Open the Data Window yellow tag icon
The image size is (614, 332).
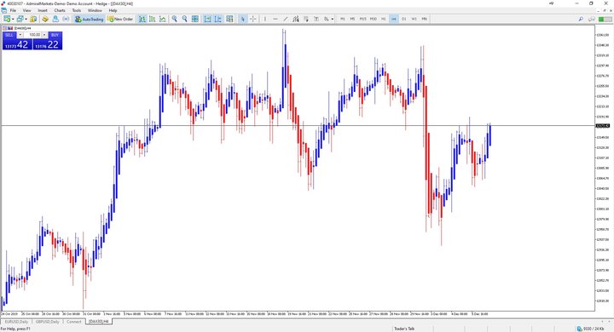coord(45,19)
